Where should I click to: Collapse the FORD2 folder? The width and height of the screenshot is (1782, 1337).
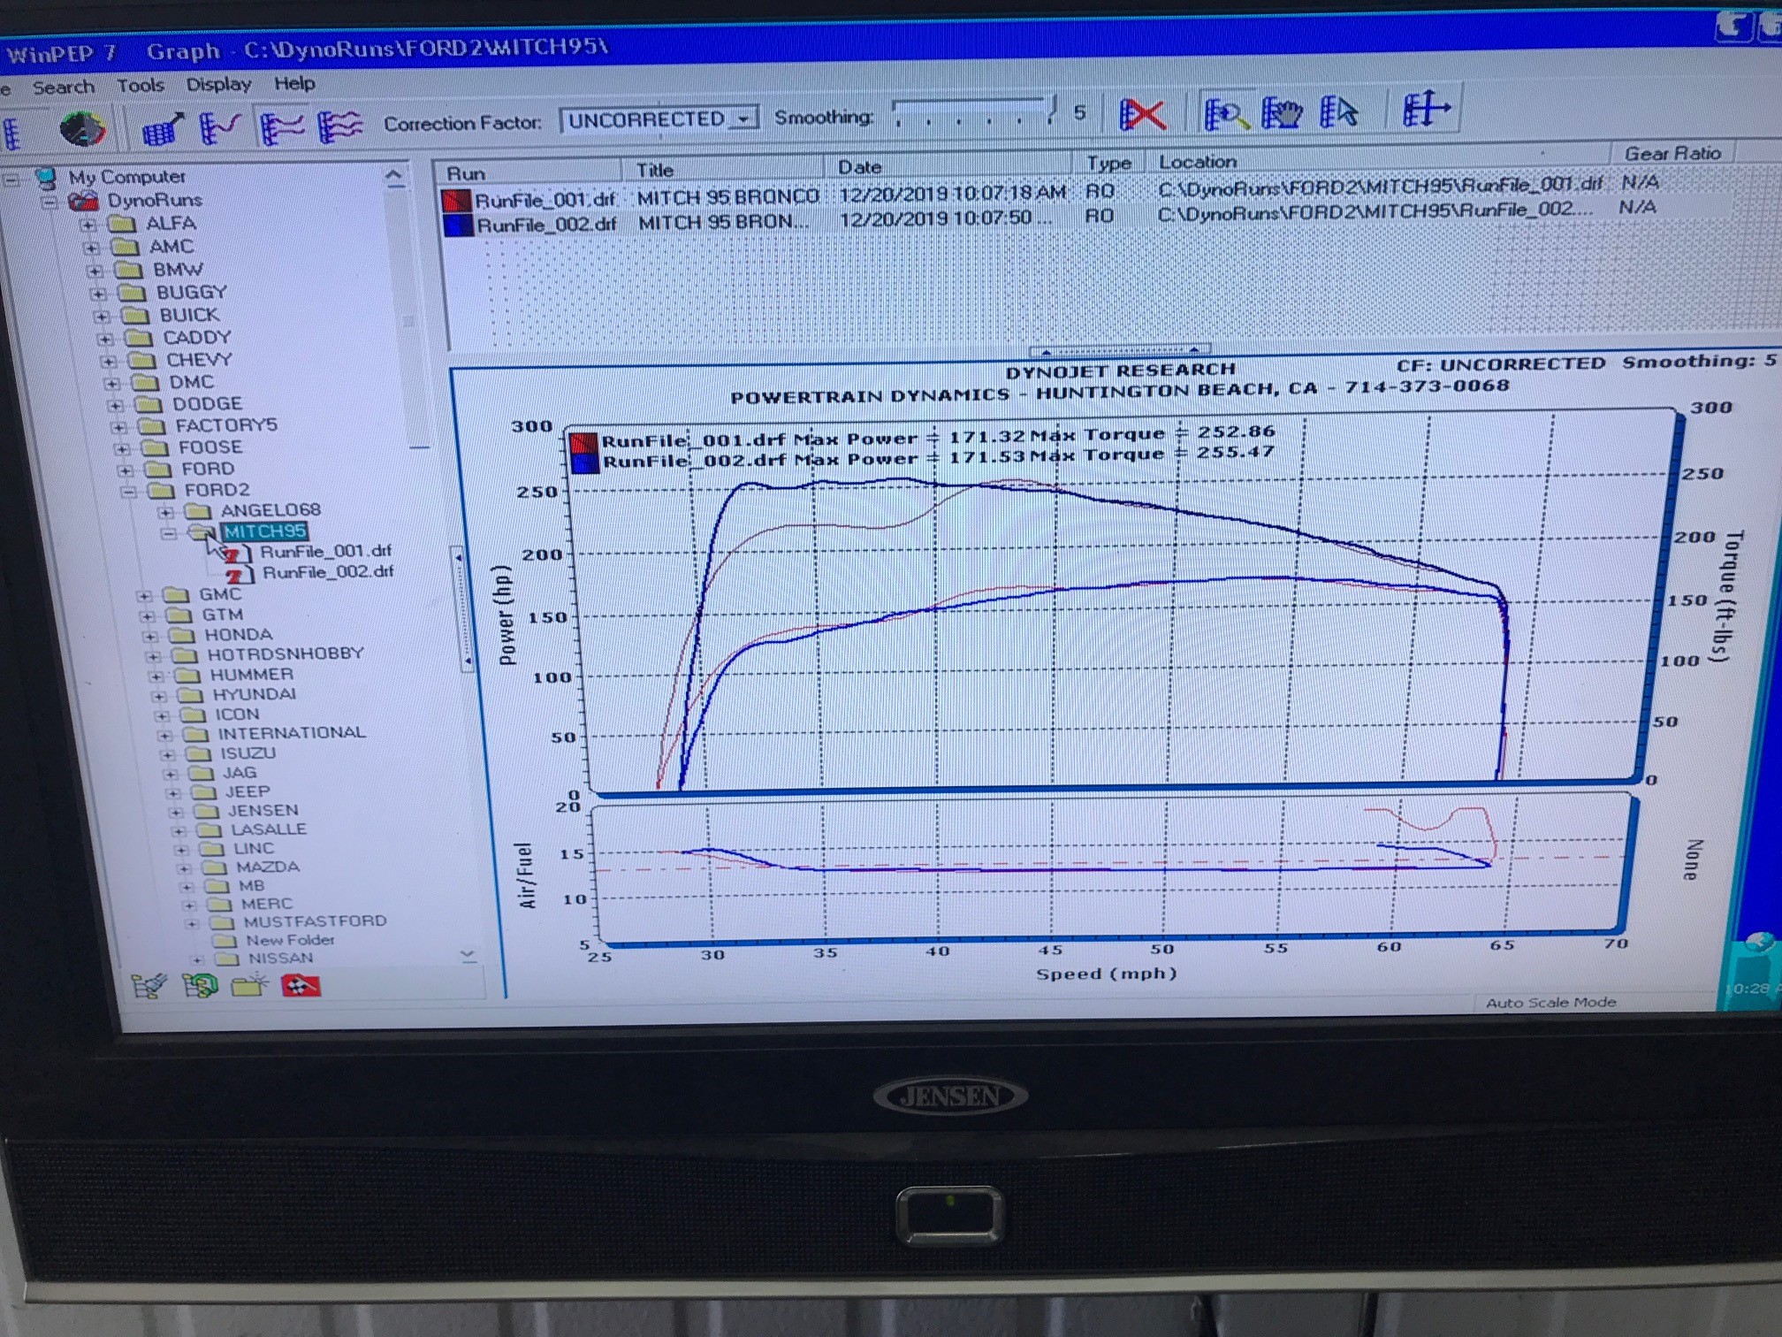129,492
